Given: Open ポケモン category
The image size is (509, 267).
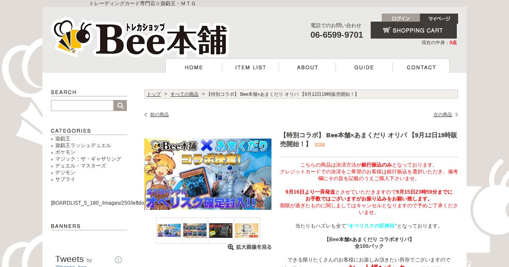Looking at the screenshot, I should [65, 152].
